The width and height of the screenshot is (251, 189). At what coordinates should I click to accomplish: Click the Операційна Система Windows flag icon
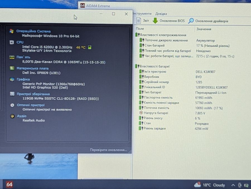click(11, 31)
